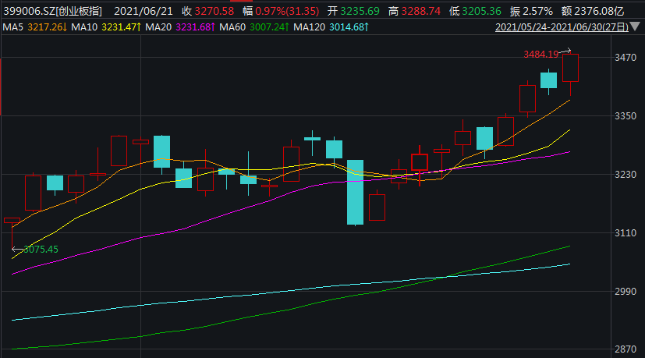
Task: Click the open price 3235.69
Action: click(x=360, y=11)
